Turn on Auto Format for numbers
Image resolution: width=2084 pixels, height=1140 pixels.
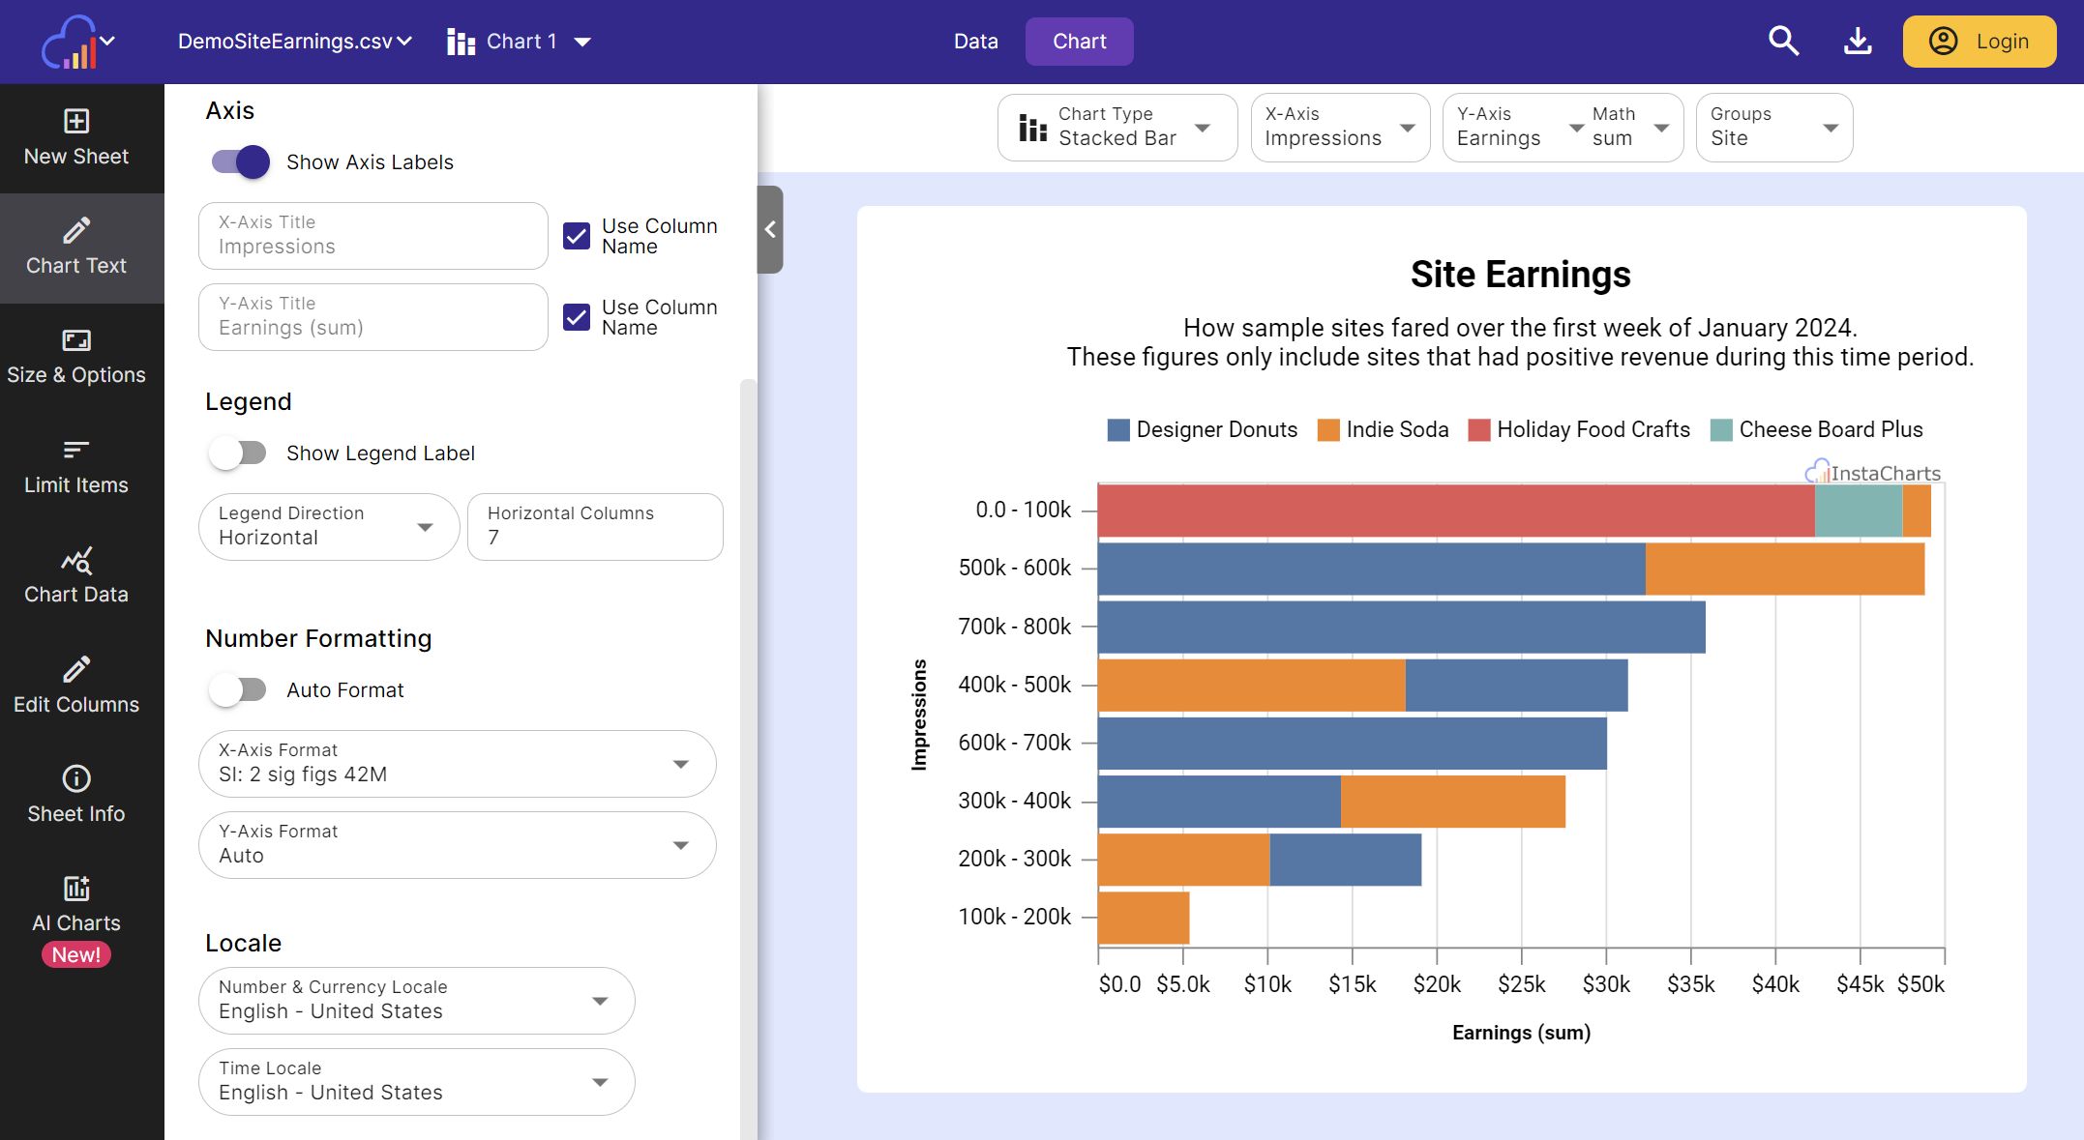(x=239, y=689)
